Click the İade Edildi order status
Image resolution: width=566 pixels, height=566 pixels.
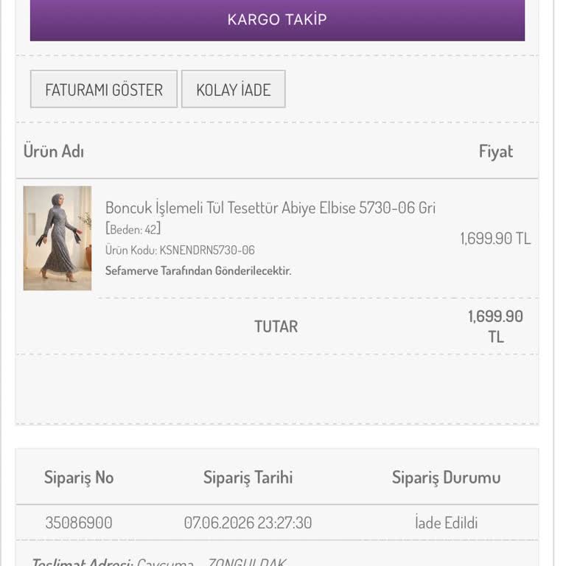[x=447, y=523]
